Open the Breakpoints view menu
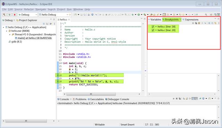 click(x=219, y=23)
